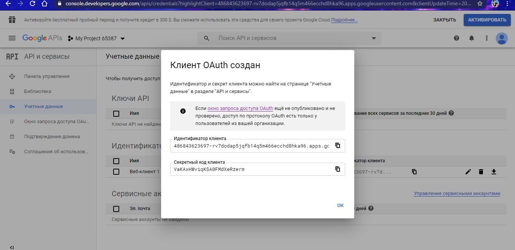This screenshot has width=515, height=250.
Task: Open Подтверждение домена in the sidebar
Action: pyautogui.click(x=52, y=136)
